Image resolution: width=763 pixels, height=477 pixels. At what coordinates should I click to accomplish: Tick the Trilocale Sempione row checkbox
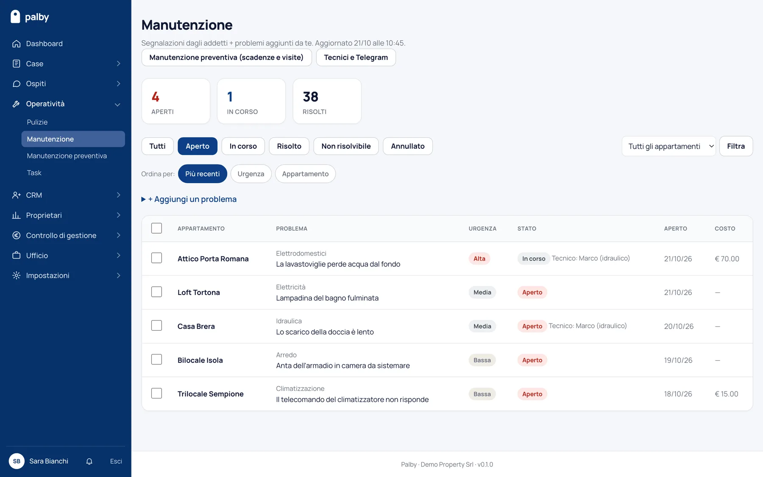[156, 393]
